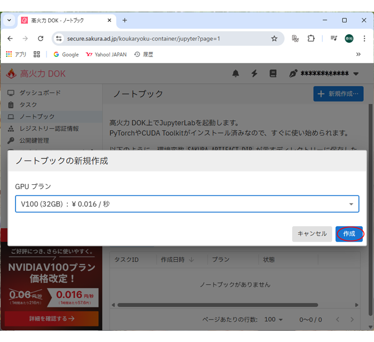Image resolution: width=374 pixels, height=342 pixels.
Task: Go to the next table page
Action: (352, 320)
